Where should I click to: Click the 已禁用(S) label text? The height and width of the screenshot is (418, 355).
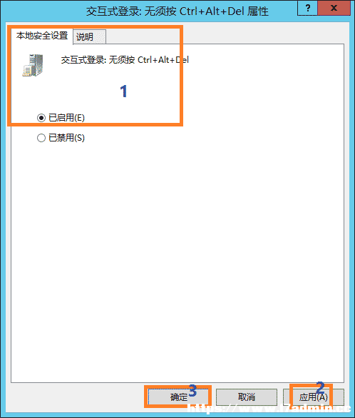66,138
